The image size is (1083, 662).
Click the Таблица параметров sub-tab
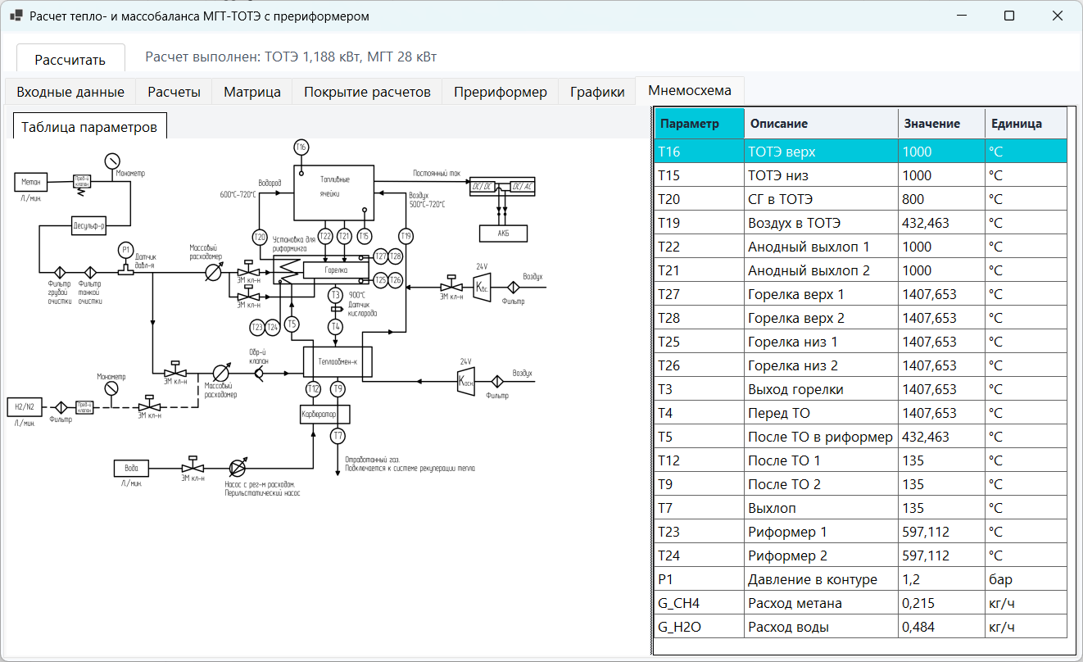pos(90,127)
